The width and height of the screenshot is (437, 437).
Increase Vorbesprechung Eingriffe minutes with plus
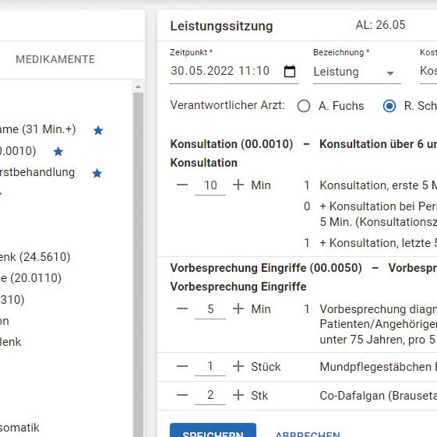click(x=238, y=308)
